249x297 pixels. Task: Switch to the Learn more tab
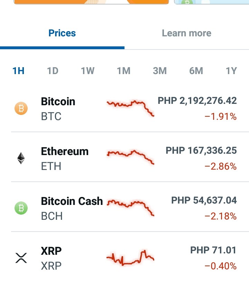click(186, 33)
